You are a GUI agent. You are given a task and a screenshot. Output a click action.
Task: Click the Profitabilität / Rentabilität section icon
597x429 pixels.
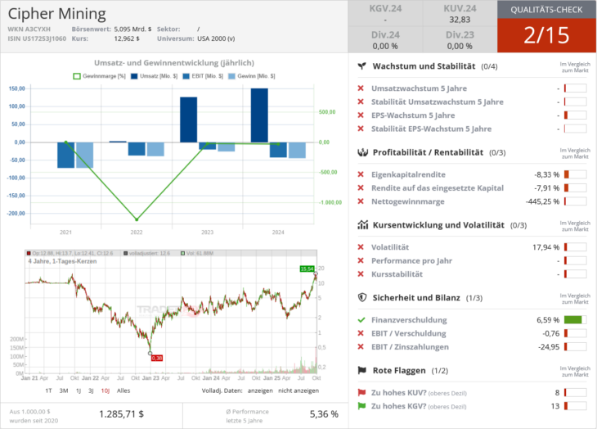coord(361,152)
